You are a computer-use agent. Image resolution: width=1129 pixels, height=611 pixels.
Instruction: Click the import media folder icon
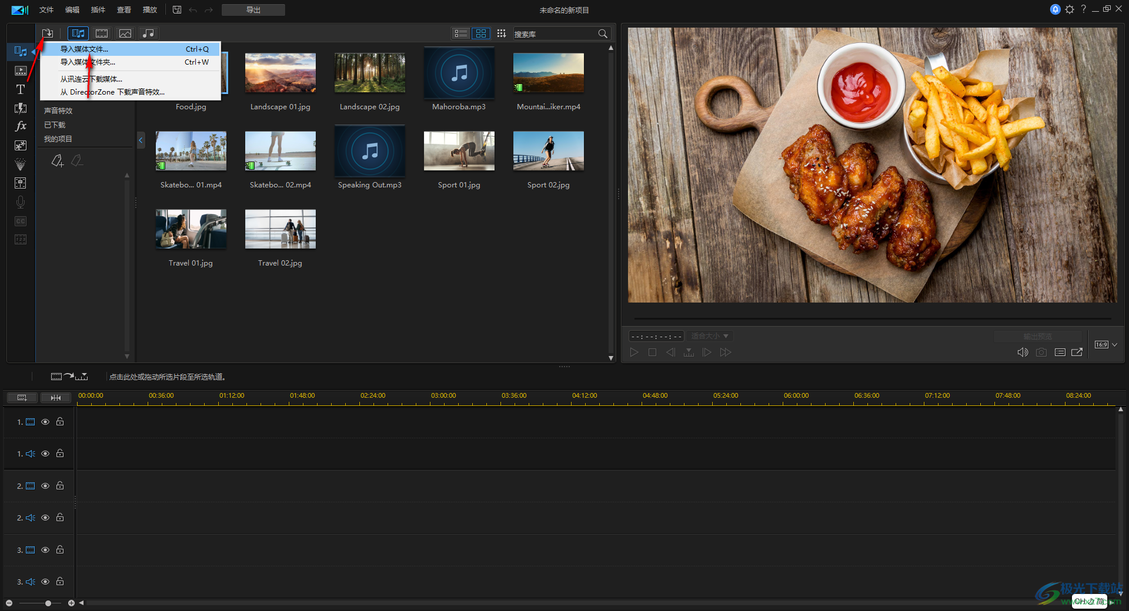point(48,33)
